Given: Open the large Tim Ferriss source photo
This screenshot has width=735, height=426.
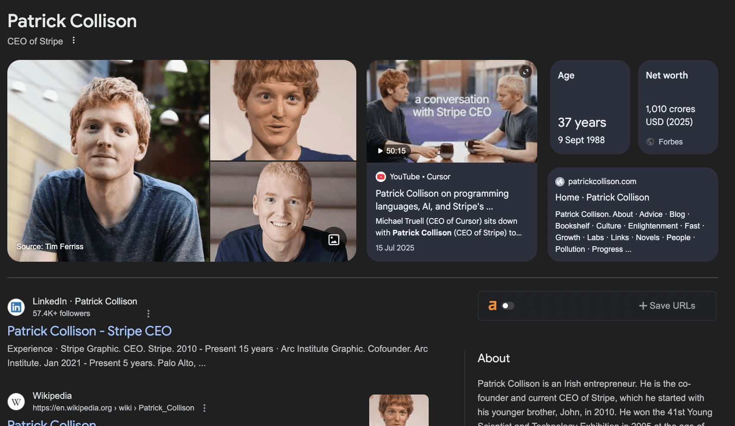Looking at the screenshot, I should (108, 161).
